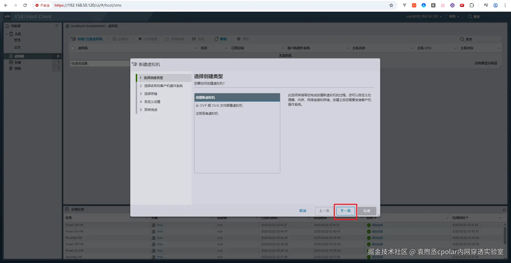Click the 上一页 button

324,211
